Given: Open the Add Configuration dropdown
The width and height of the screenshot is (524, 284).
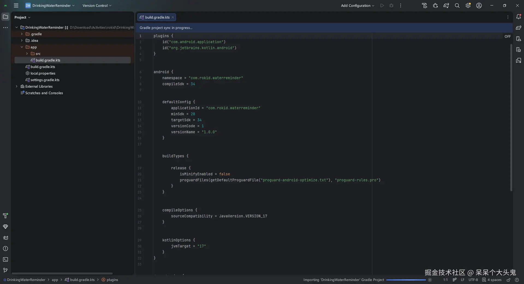Looking at the screenshot, I should [357, 5].
